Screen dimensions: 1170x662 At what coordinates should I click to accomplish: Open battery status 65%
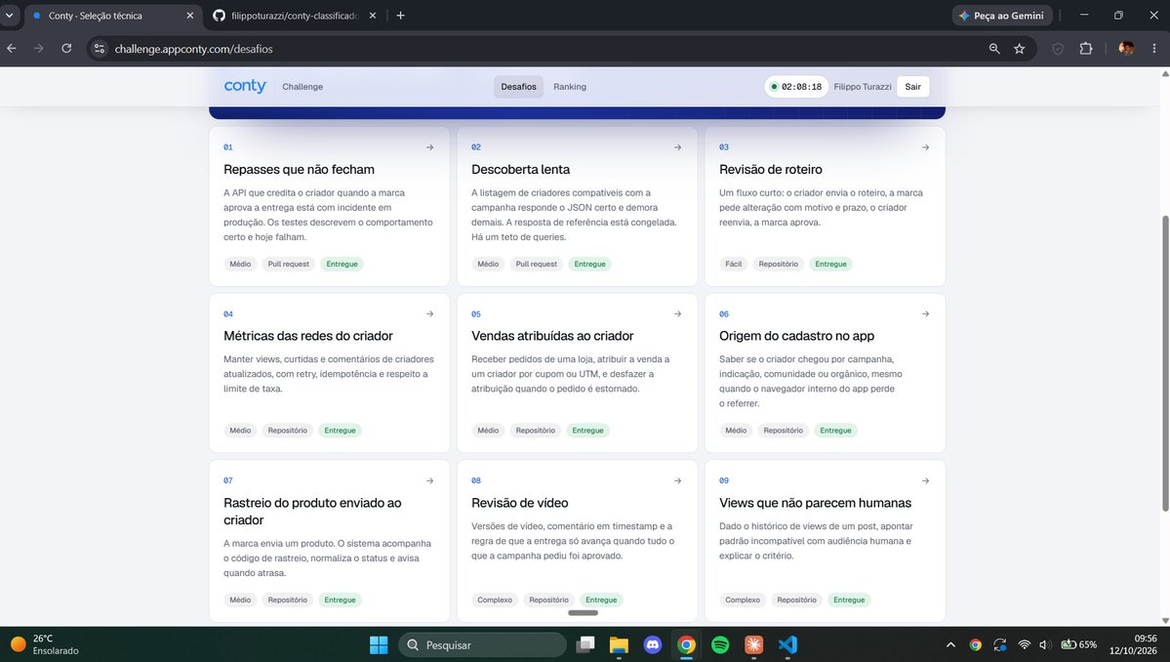click(1079, 644)
